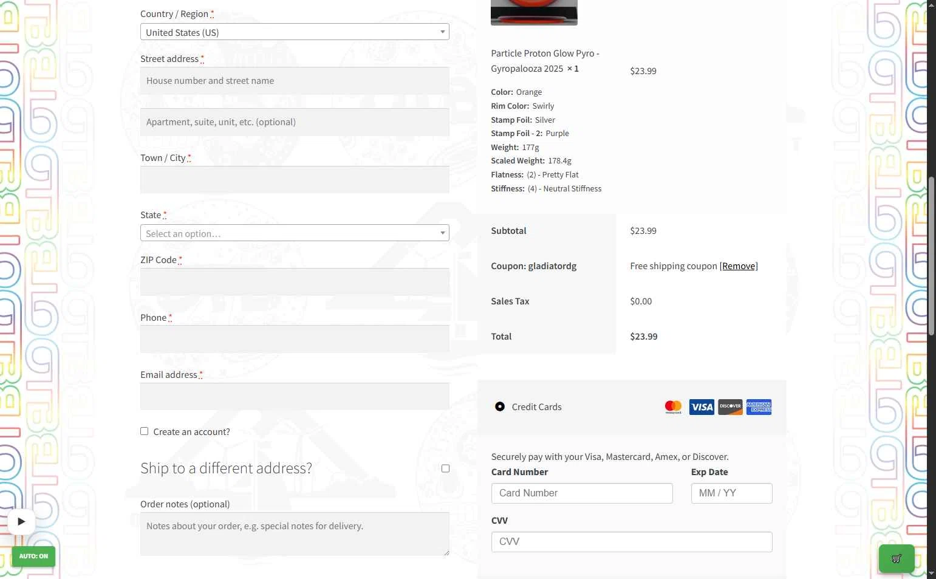Screen dimensions: 936x579
Task: Click the play button at bottom left
Action: 21,521
